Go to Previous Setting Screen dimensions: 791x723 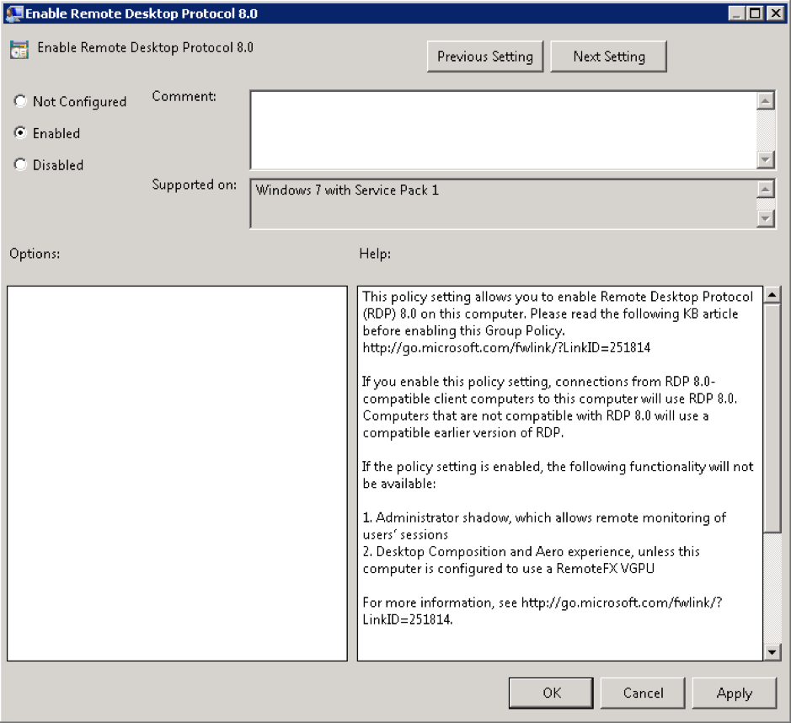pyautogui.click(x=484, y=56)
